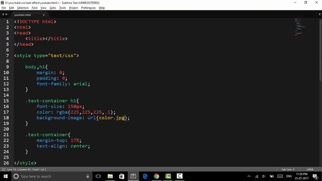The image size is (322, 181).
Task: Click the ENG language indicator
Action: coord(289,176)
